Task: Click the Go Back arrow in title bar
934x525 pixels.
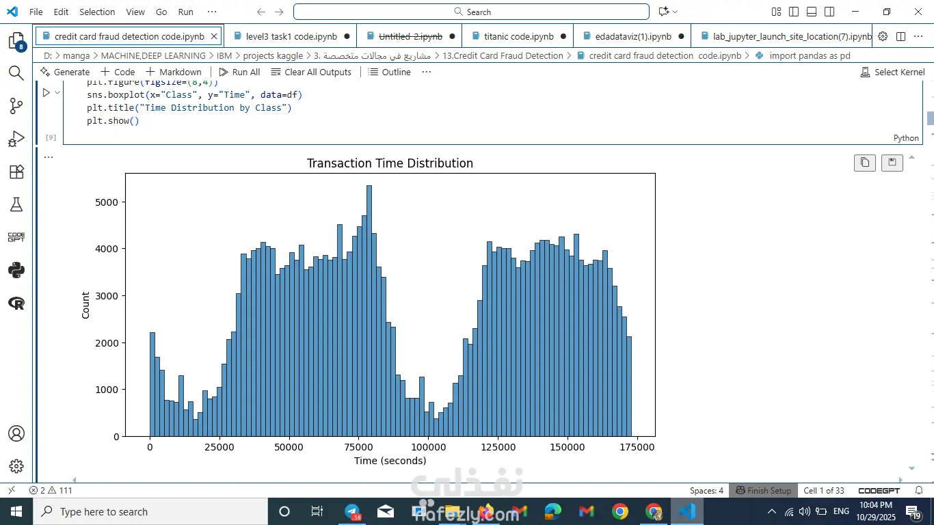Action: point(261,12)
